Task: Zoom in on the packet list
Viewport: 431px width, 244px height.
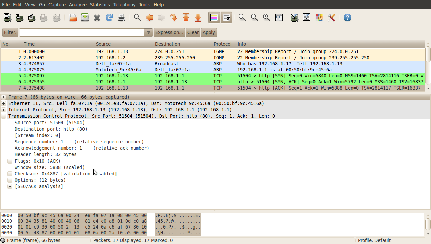Action: (242, 17)
